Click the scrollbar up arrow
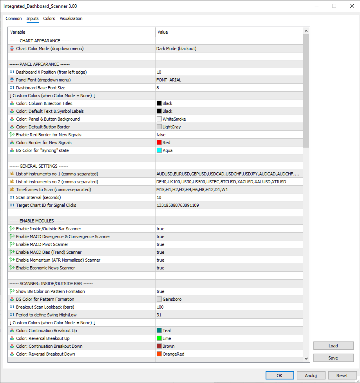Viewport: 360px width, 383px height. (306, 31)
